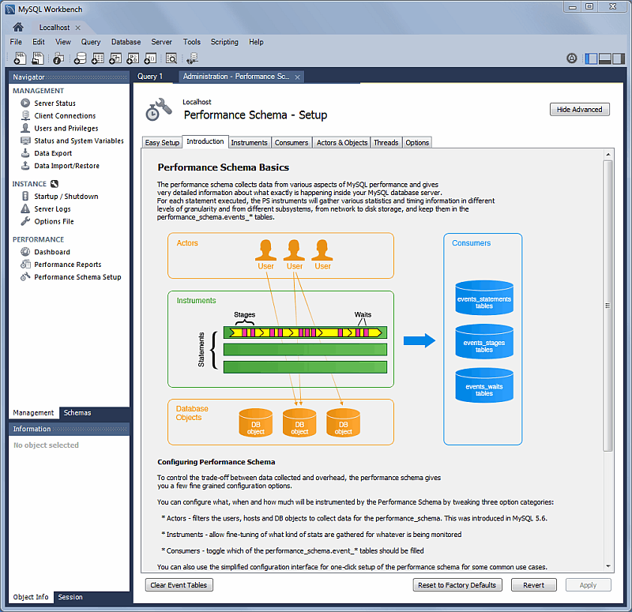This screenshot has height=612, width=632.
Task: Click the "Performance Schema Basics" heading
Action: point(224,167)
